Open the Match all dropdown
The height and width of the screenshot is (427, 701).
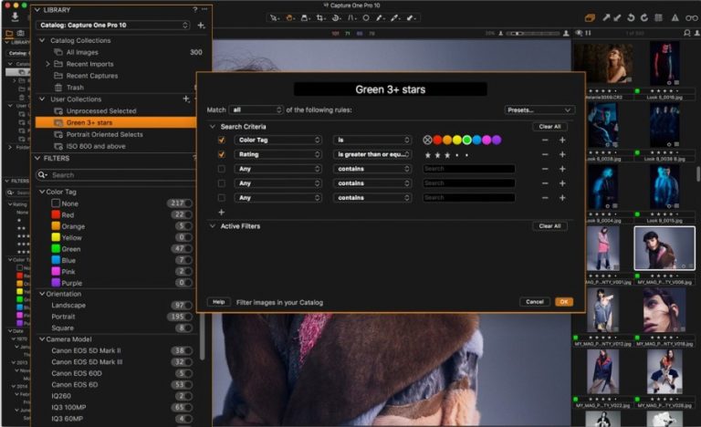tap(256, 109)
